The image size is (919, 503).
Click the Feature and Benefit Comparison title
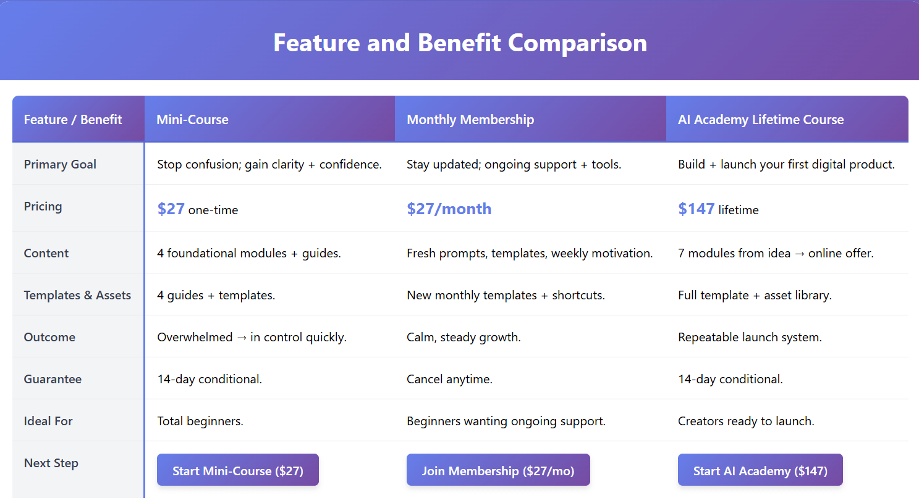(460, 43)
